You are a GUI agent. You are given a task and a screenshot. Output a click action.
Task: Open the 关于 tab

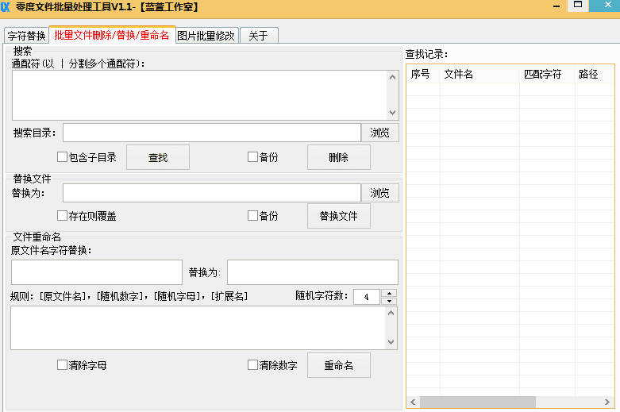pos(259,36)
